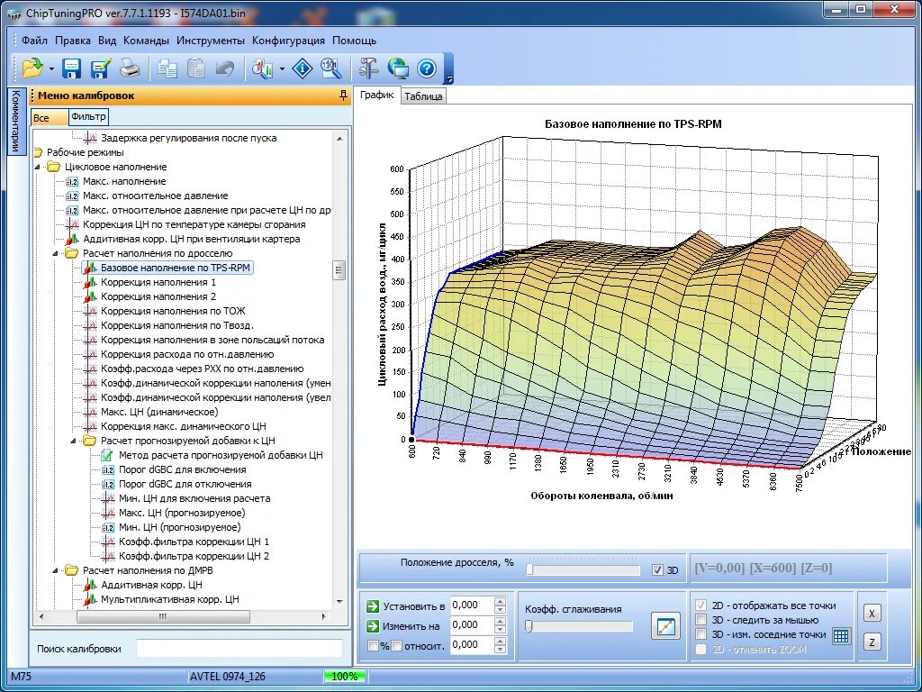
Task: Click the Установить в value field
Action: tap(472, 605)
